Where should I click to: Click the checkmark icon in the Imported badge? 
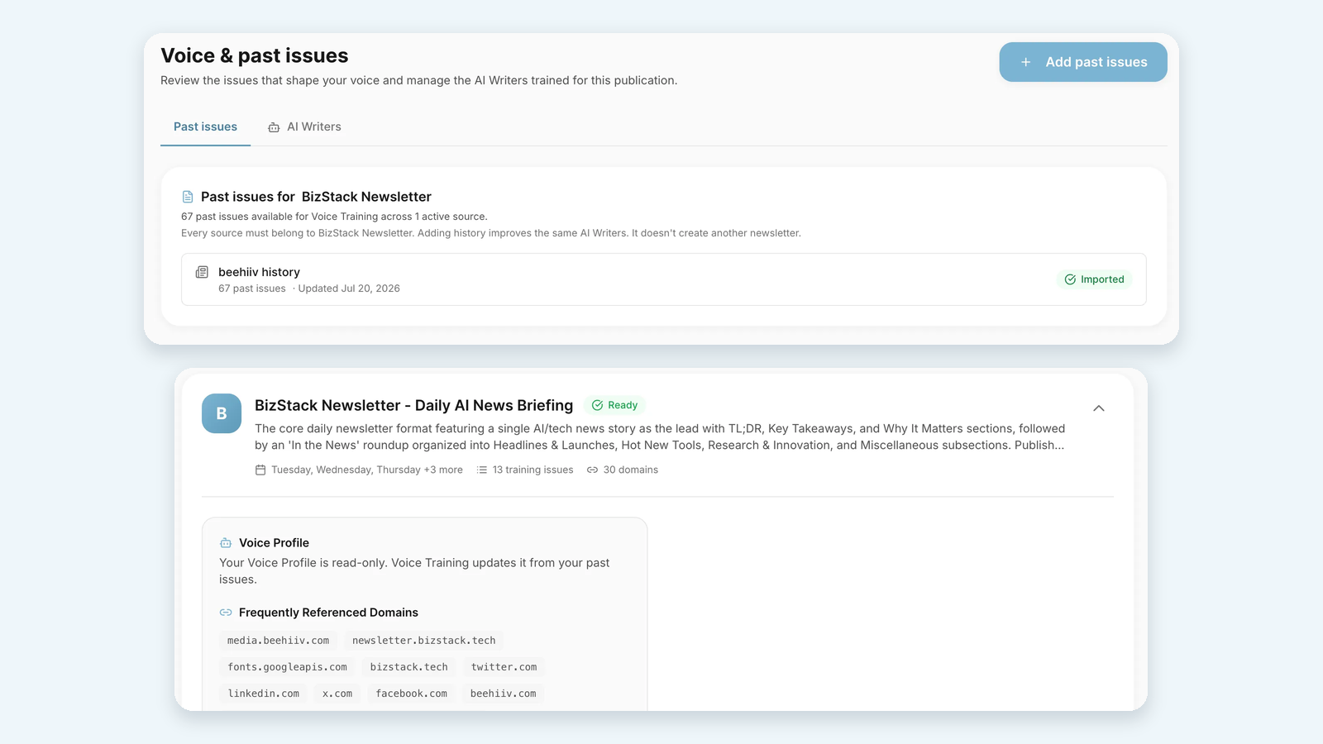click(x=1070, y=279)
